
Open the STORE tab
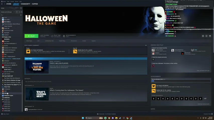[9, 4]
